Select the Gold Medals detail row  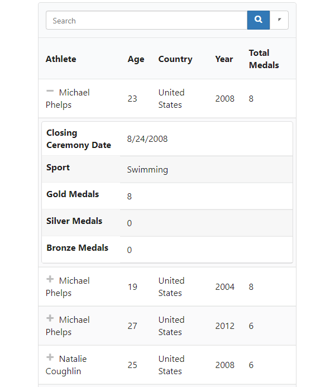167,196
